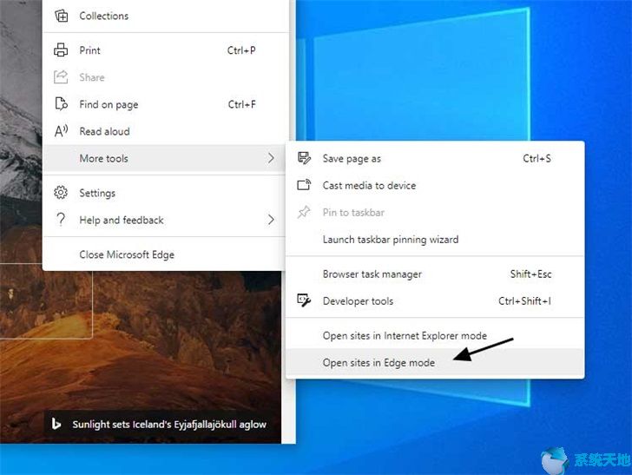Click the Read aloud icon
The width and height of the screenshot is (632, 475).
pyautogui.click(x=61, y=131)
